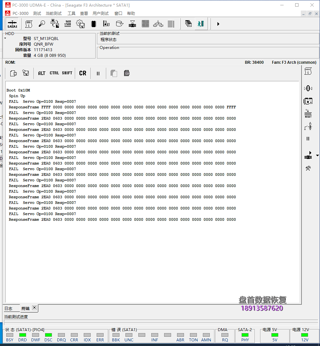Screen dimensions: 320x346
Task: Click the key-shaped toolbar icon
Action: click(42, 24)
